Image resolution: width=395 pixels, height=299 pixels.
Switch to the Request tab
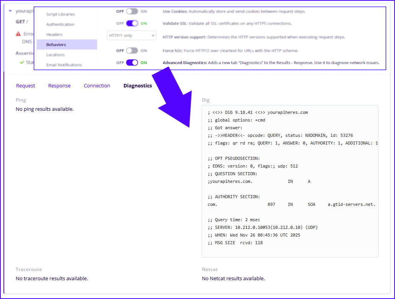(x=26, y=86)
